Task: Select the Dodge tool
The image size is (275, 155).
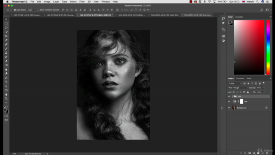Action: [x=6, y=74]
